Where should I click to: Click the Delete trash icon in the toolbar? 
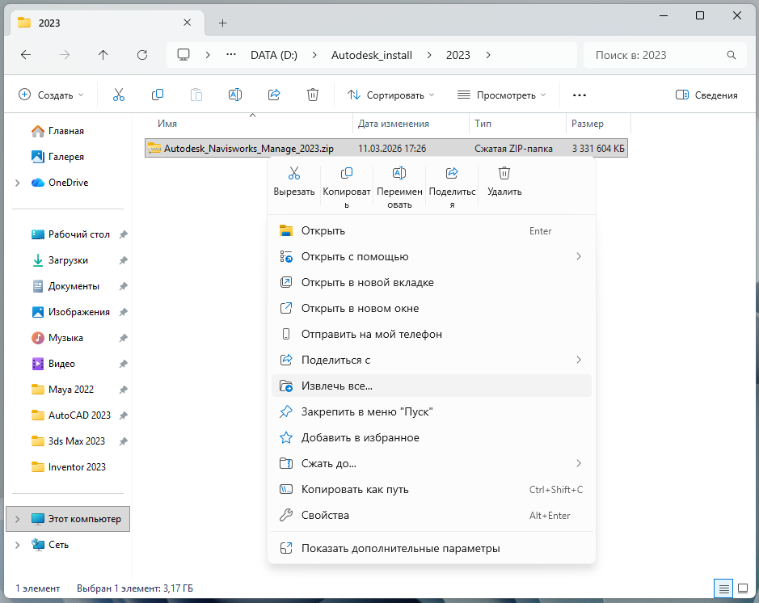(313, 95)
